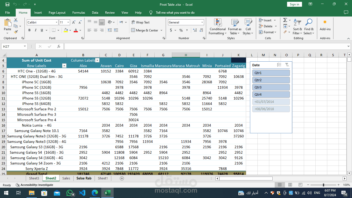Toggle the slicer Multi-Select icon
The width and height of the screenshot is (352, 198).
[x=279, y=65]
